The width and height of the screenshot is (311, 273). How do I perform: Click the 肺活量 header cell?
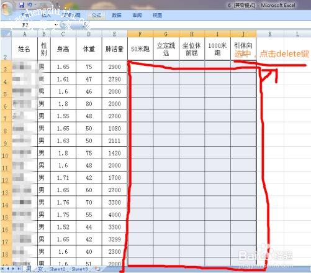tap(114, 49)
